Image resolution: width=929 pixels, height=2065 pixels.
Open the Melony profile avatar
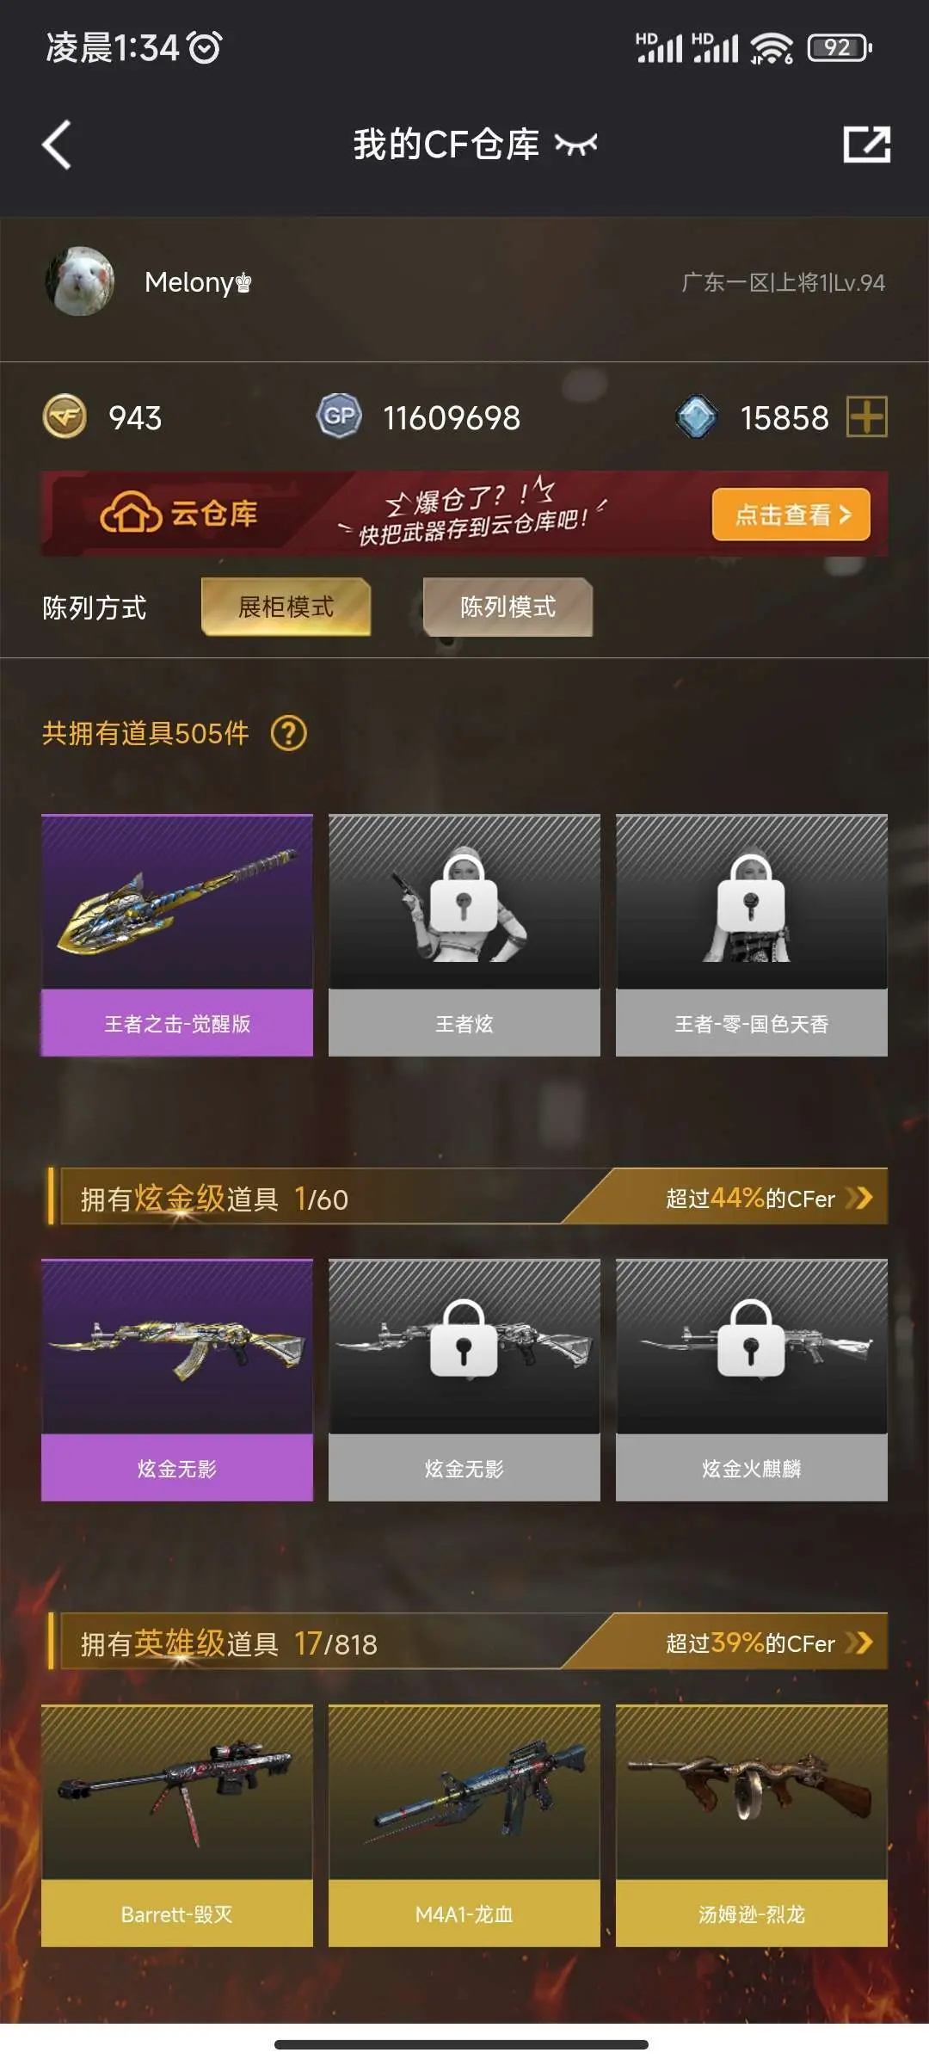(80, 281)
